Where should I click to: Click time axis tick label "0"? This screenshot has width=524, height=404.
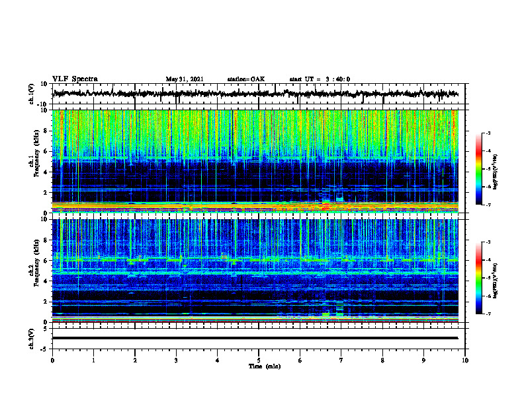[52, 360]
